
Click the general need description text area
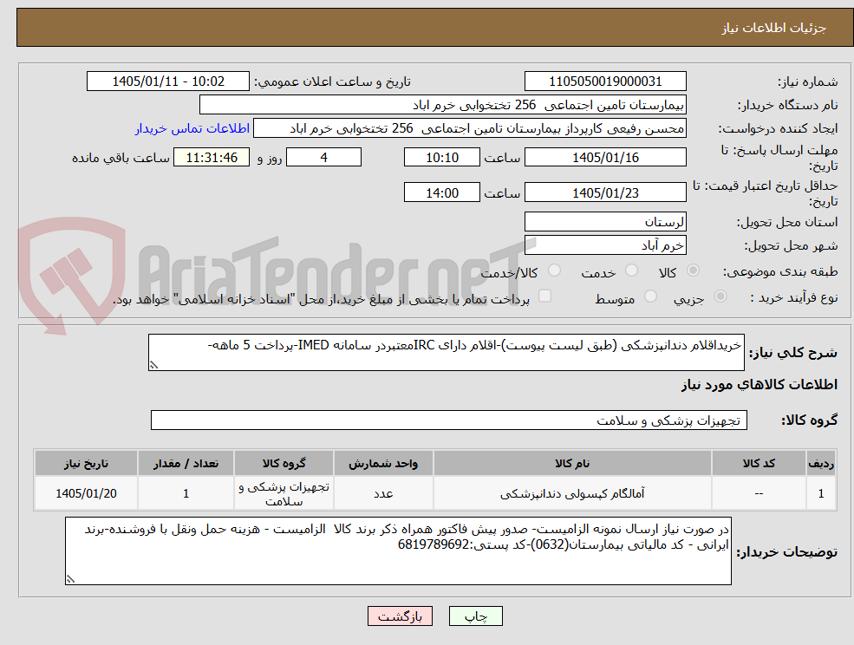[x=446, y=353]
